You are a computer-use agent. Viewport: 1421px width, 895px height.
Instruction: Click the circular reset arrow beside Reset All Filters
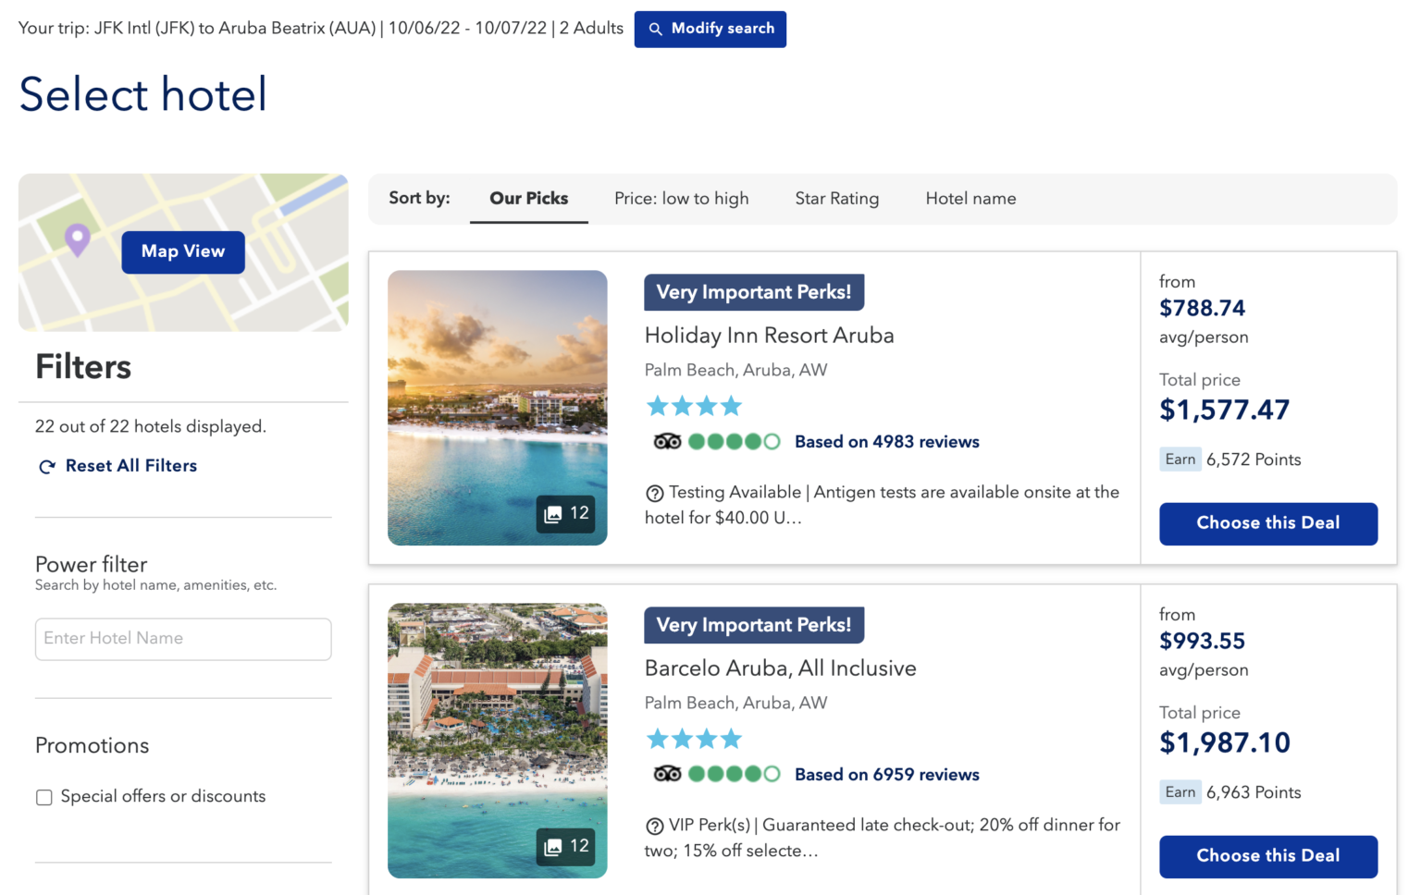click(46, 467)
